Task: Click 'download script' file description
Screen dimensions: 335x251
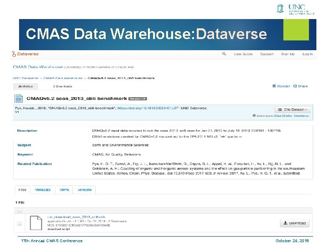Action: pos(59,229)
